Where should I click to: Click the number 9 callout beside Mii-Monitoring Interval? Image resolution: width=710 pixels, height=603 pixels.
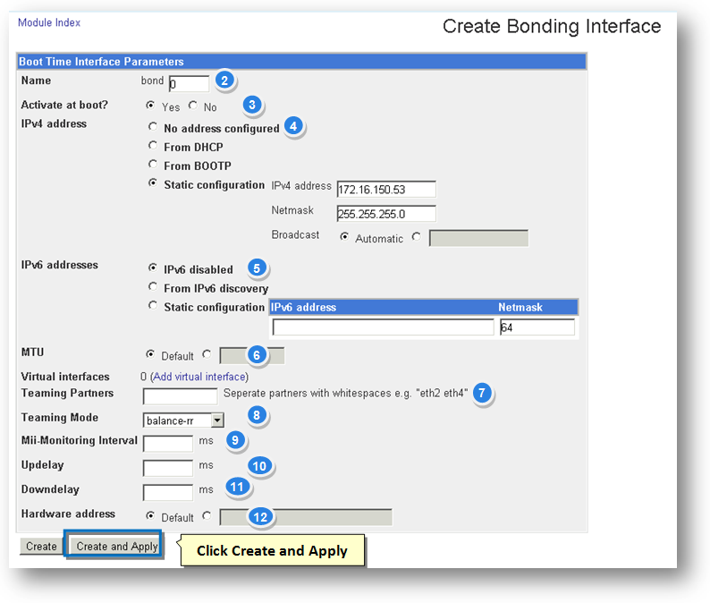click(x=235, y=440)
